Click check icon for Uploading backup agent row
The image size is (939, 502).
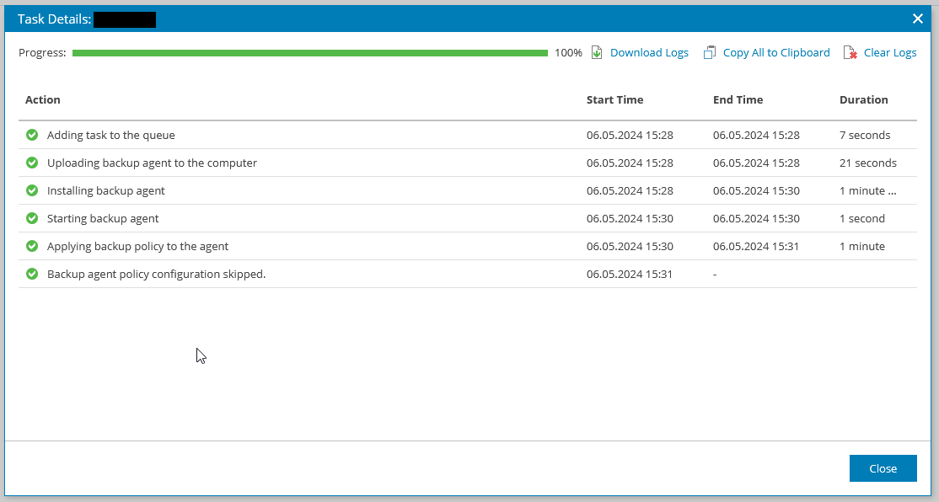pos(31,163)
